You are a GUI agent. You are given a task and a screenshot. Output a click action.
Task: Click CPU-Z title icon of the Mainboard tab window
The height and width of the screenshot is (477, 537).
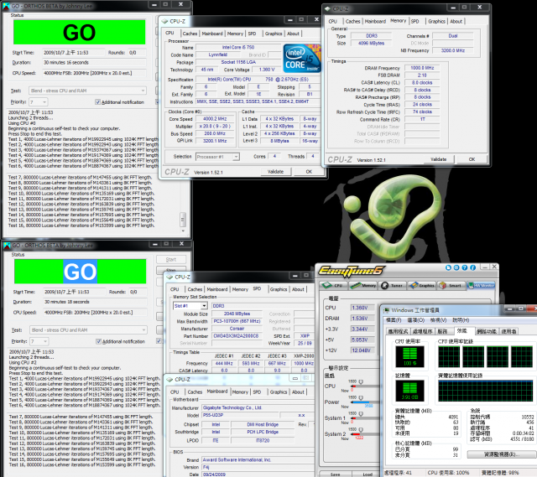pyautogui.click(x=169, y=379)
